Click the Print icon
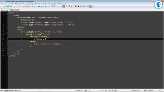The width and height of the screenshot is (164, 92). [x=19, y=6]
